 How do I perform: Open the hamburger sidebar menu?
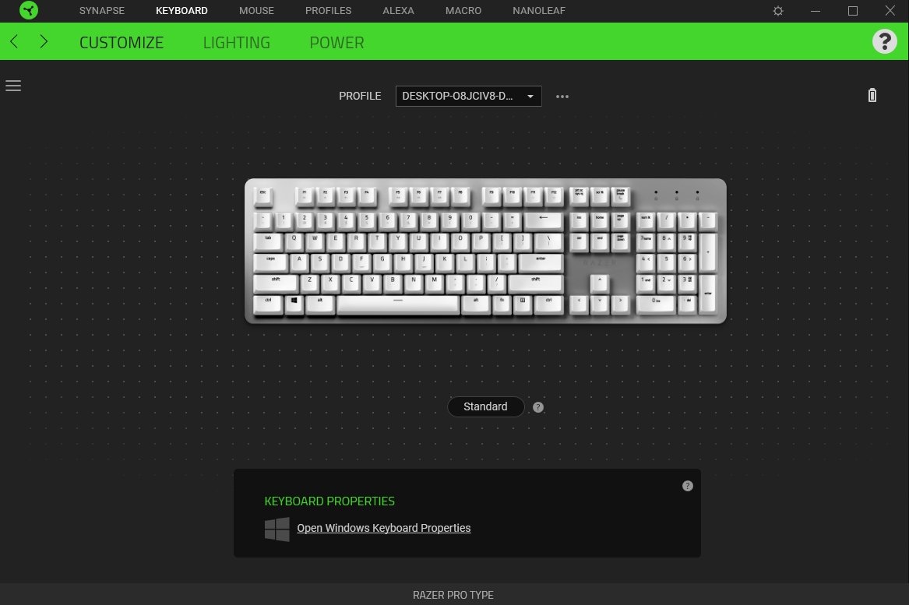pos(13,86)
